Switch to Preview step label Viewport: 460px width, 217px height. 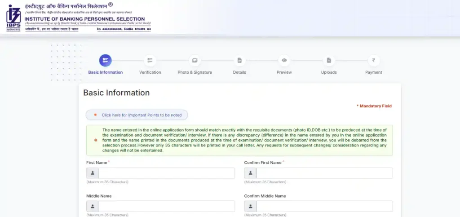pyautogui.click(x=284, y=72)
